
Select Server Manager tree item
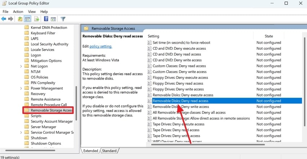43,127
